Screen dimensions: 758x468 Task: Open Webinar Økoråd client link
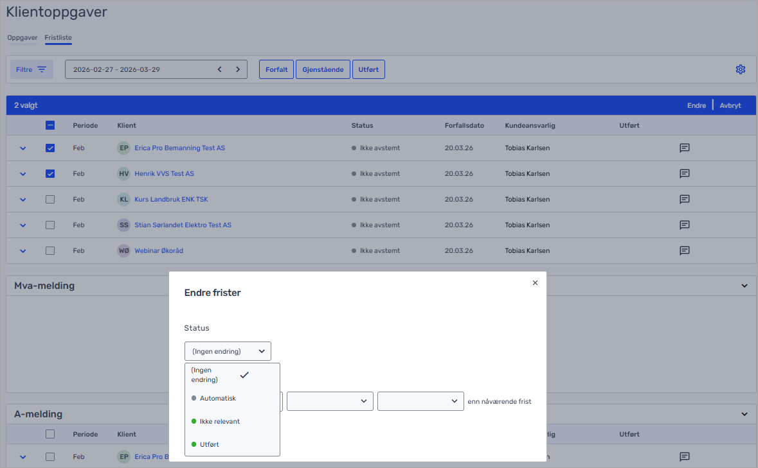click(x=159, y=251)
